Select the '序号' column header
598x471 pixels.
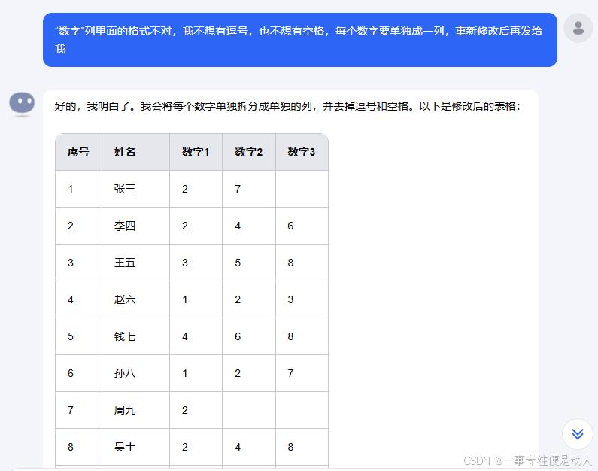pyautogui.click(x=78, y=152)
